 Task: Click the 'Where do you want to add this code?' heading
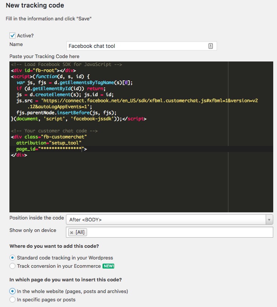click(x=54, y=246)
